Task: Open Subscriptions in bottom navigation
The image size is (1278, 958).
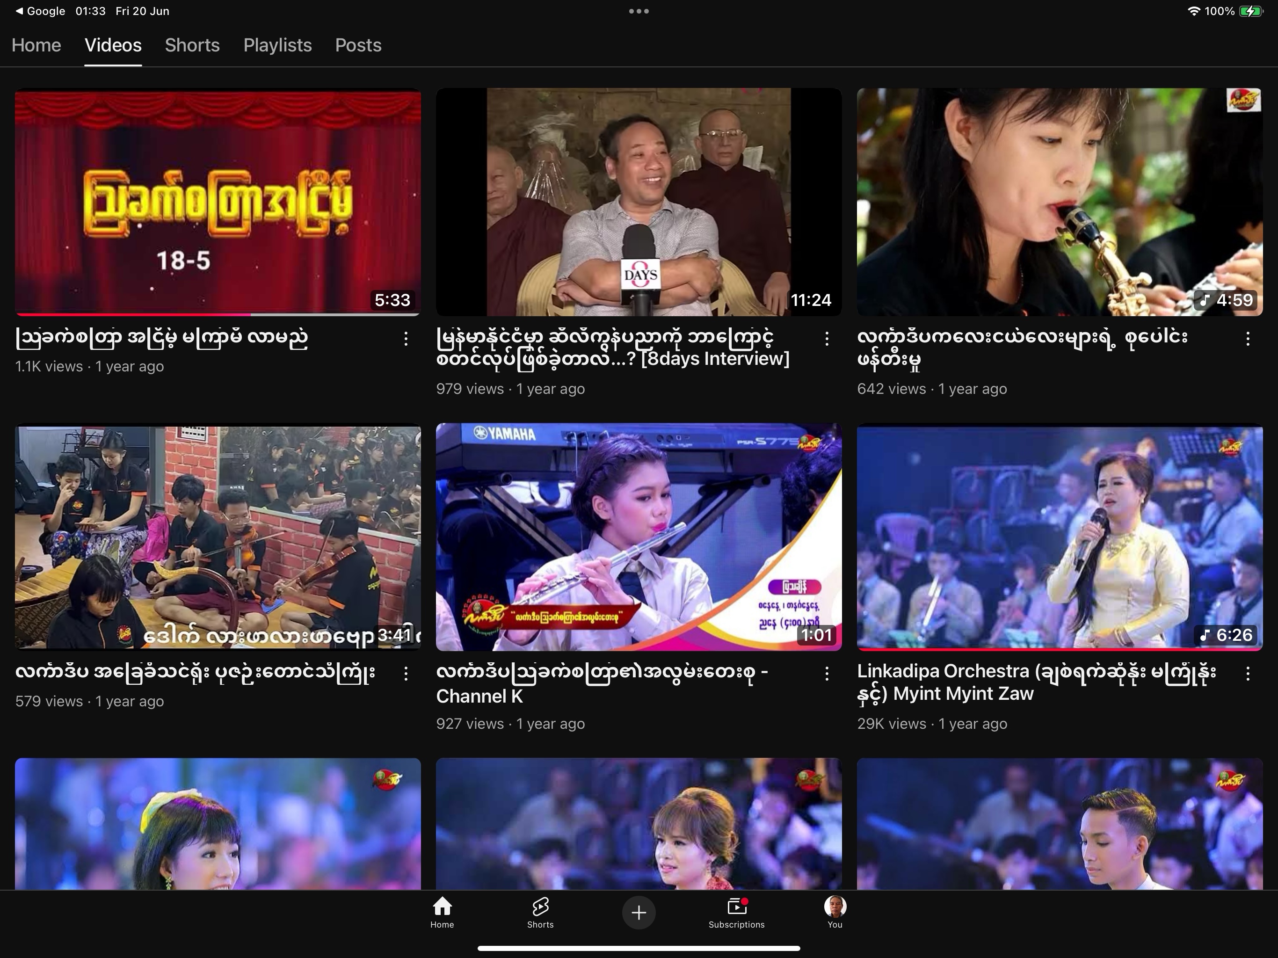Action: 737,912
